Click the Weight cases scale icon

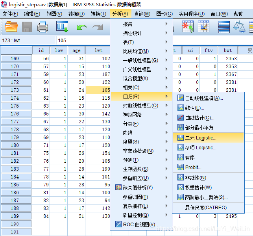(x=240, y=27)
